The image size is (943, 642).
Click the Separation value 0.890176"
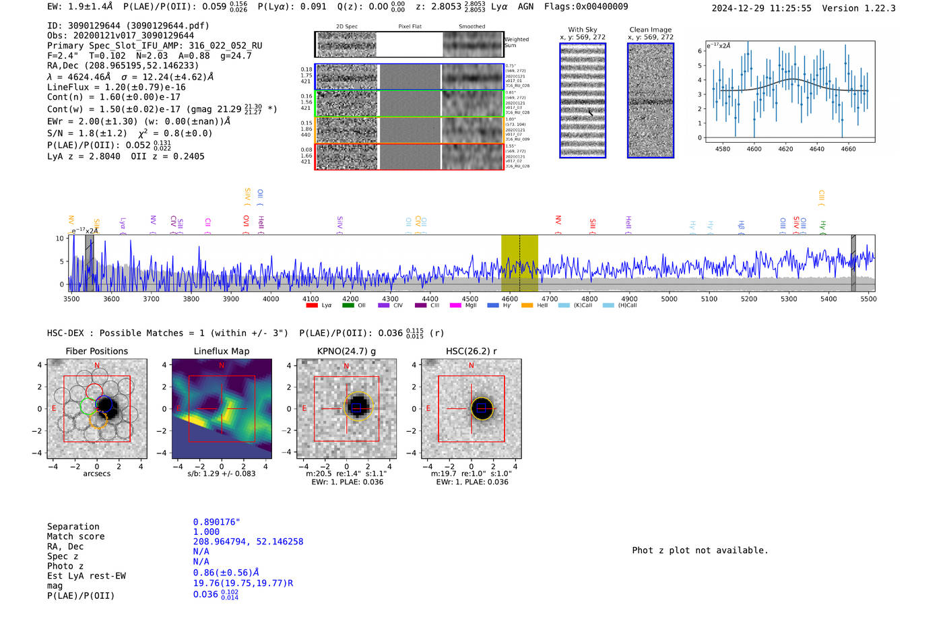pyautogui.click(x=216, y=522)
